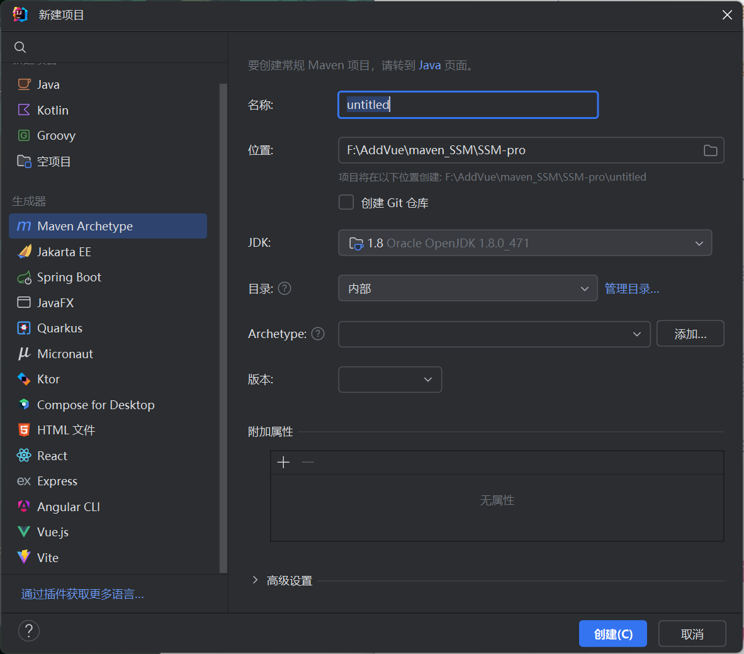Click the help icon beside Archetype label
This screenshot has height=654, width=744.
click(x=318, y=334)
